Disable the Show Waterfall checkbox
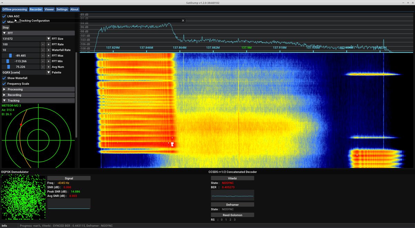 click(4, 78)
